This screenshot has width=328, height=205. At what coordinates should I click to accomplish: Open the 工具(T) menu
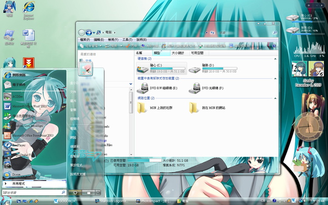(x=127, y=39)
